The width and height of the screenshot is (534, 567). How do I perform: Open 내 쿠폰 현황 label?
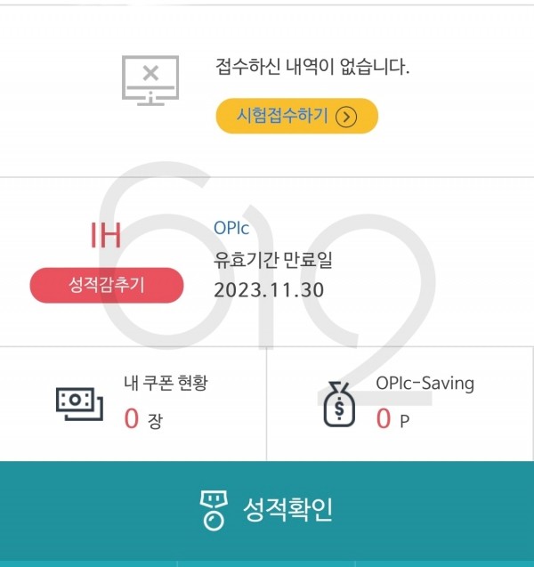point(166,383)
